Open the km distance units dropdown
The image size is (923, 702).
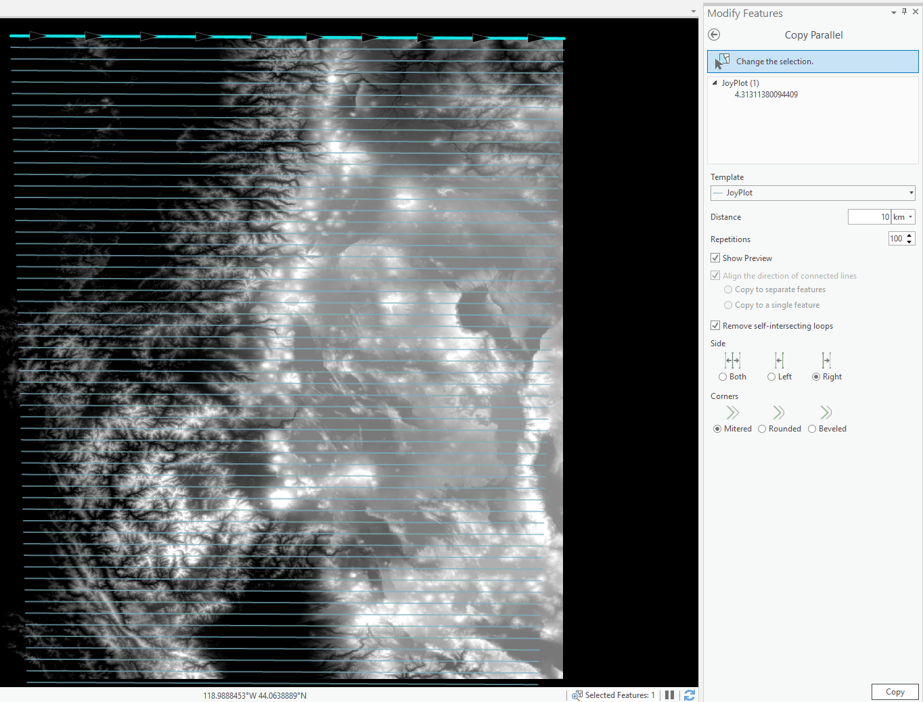pos(903,217)
